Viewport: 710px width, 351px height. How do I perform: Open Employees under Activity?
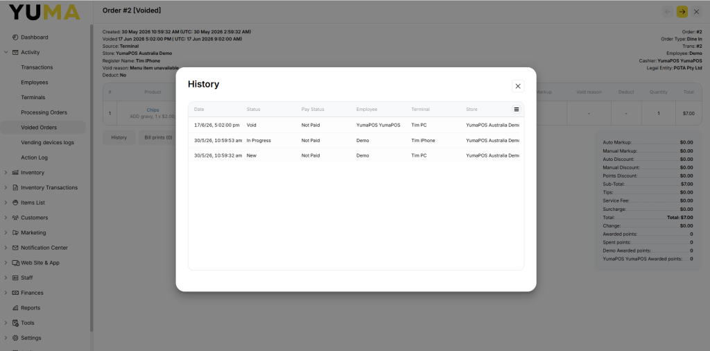(35, 83)
